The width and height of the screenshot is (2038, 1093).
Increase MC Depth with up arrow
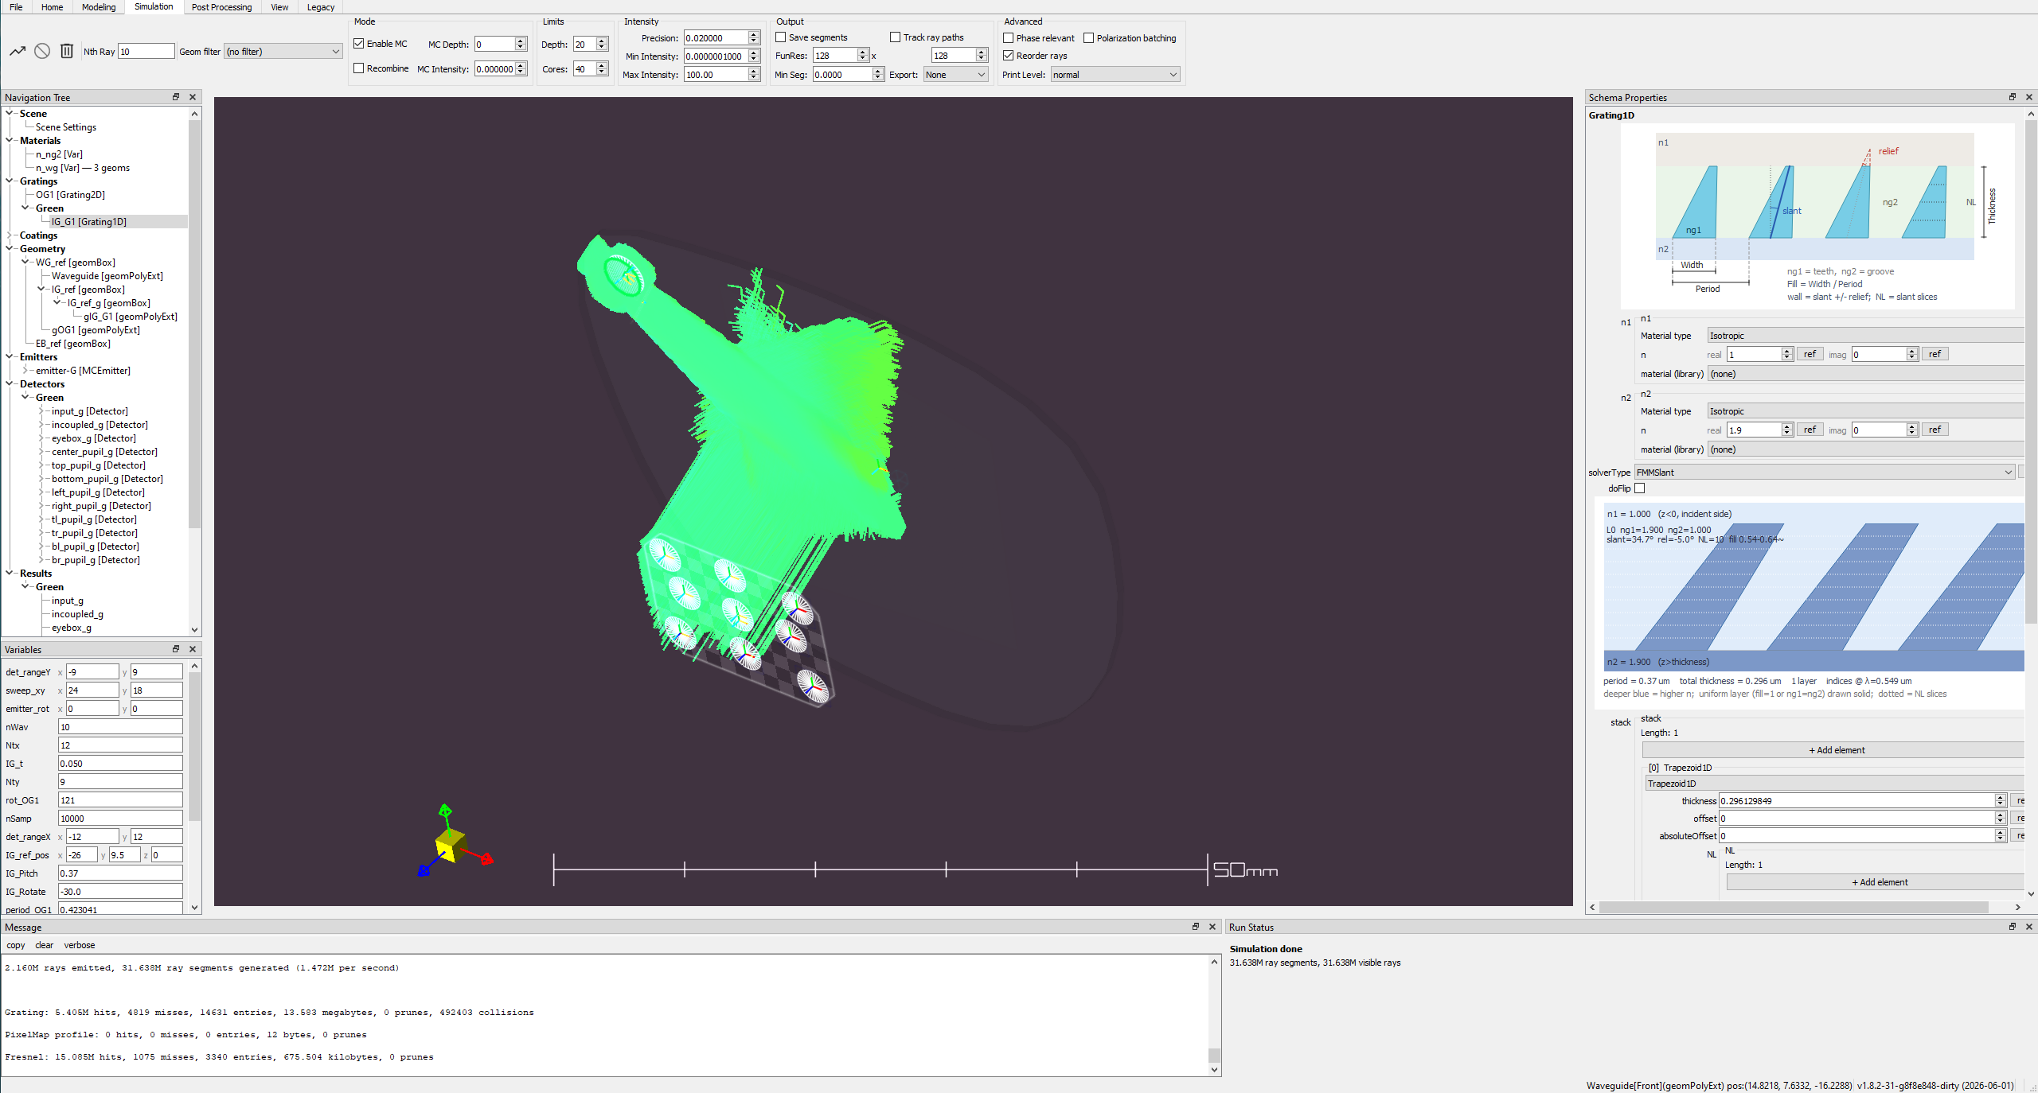[x=521, y=41]
